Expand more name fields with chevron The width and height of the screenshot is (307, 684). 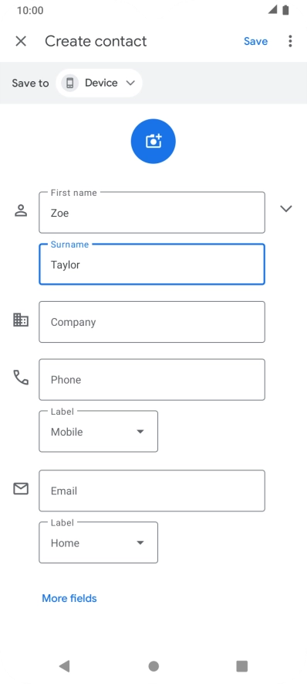coord(285,209)
